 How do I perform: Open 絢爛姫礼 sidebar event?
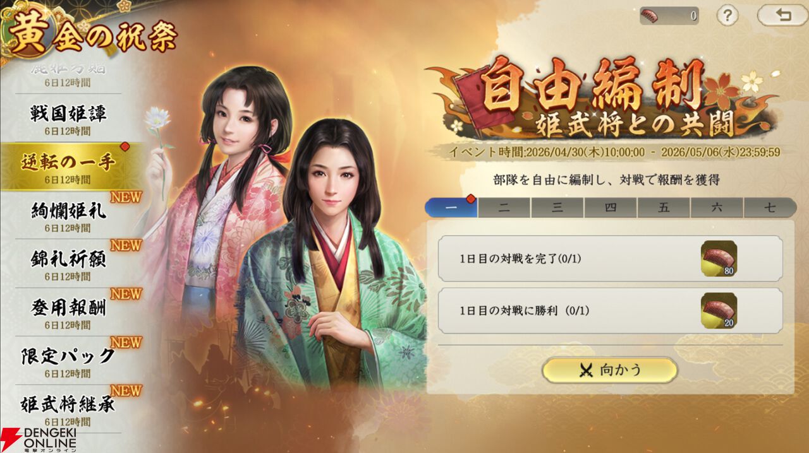point(68,215)
